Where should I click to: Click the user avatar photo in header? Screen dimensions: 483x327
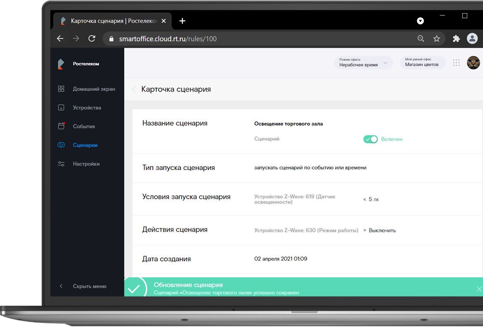pyautogui.click(x=473, y=63)
